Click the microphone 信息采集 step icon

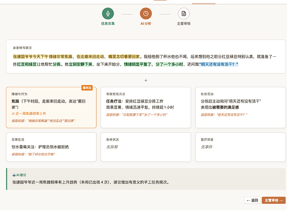coord(108,13)
